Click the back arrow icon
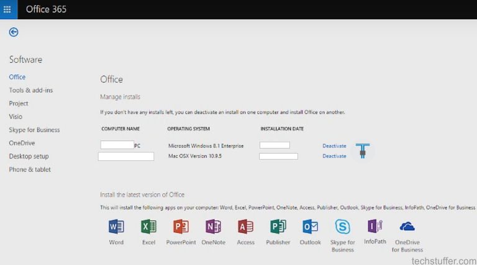 pyautogui.click(x=14, y=32)
